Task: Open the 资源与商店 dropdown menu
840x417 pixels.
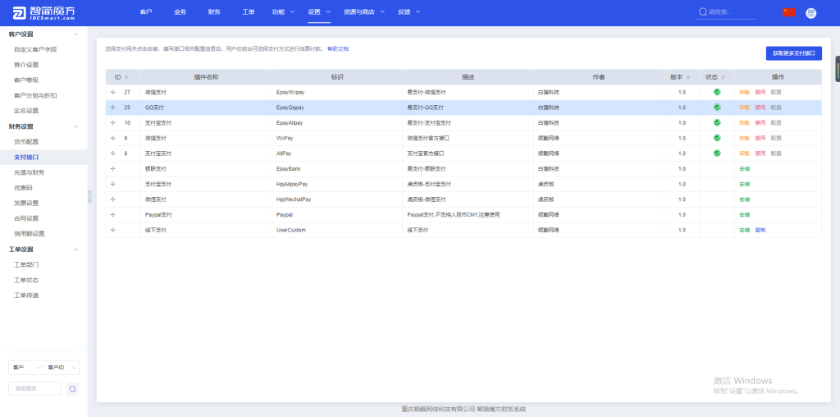Action: [363, 11]
